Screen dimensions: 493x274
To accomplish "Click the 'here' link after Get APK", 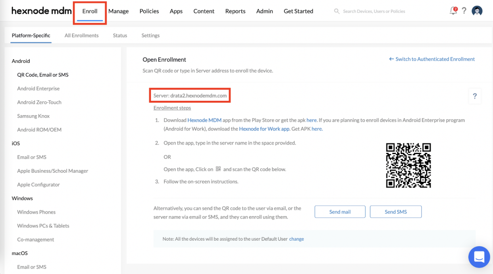I will click(317, 129).
